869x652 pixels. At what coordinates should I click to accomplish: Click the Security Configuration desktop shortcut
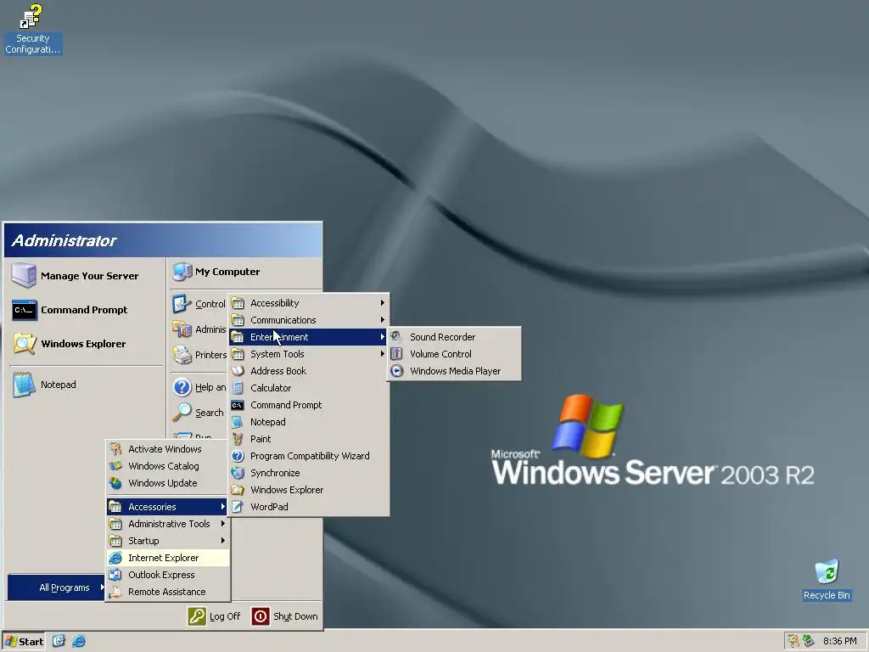(x=33, y=29)
